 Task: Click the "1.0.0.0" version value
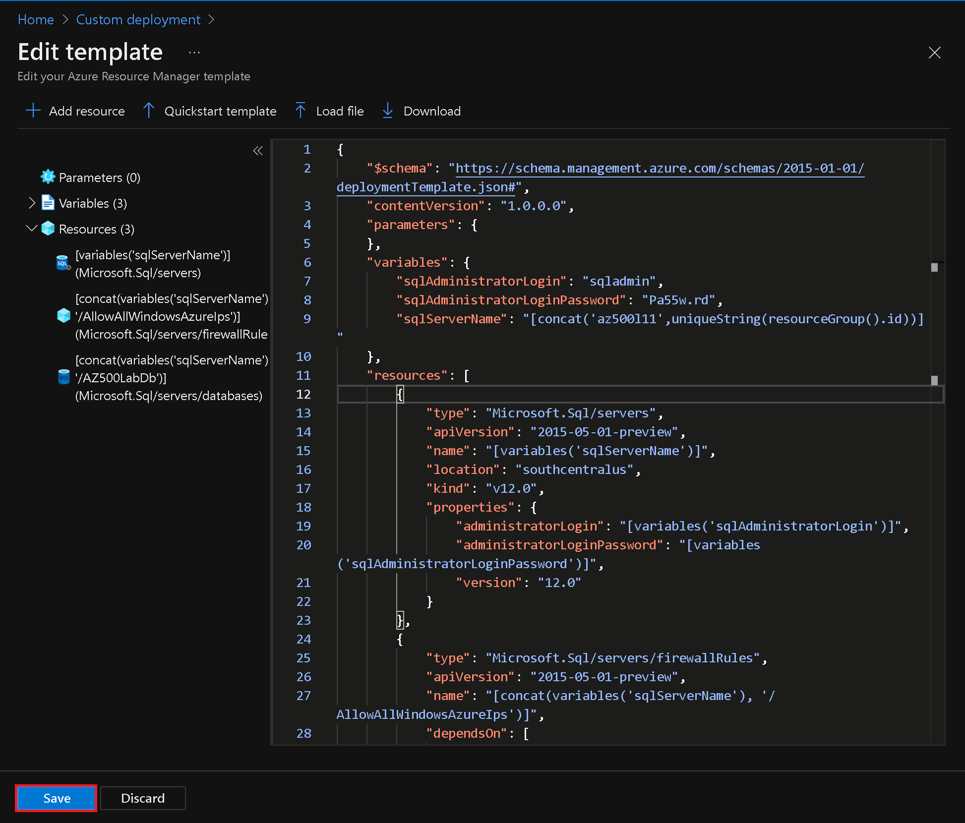534,206
